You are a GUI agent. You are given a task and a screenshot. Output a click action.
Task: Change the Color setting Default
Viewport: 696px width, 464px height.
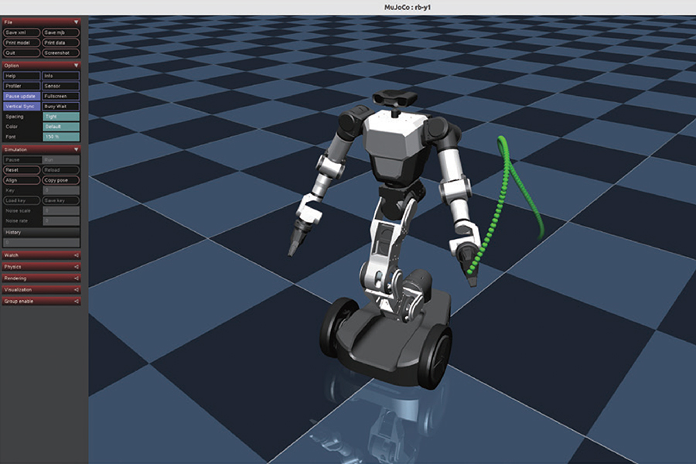[x=60, y=126]
